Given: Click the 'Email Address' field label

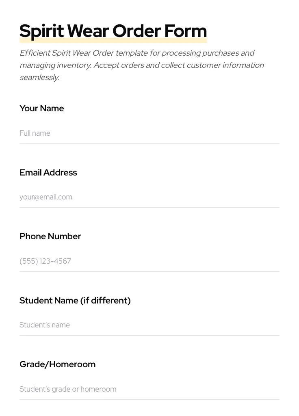Looking at the screenshot, I should pyautogui.click(x=48, y=173).
